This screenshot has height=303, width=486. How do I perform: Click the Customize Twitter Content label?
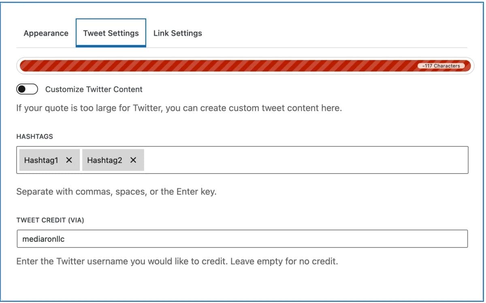tap(94, 89)
